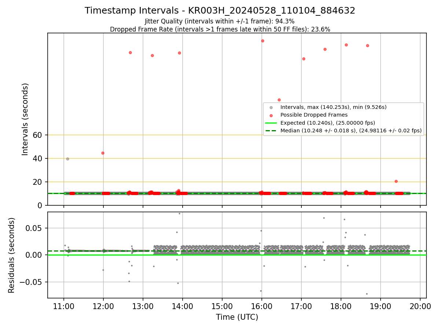Click the red dot marker in the legend
This screenshot has width=440, height=330.
[271, 115]
